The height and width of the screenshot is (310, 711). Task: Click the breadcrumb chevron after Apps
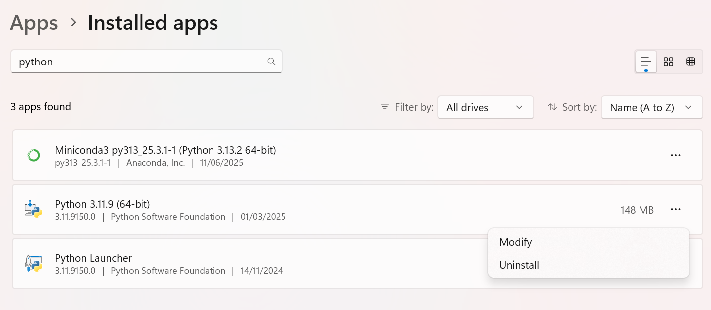(x=73, y=22)
